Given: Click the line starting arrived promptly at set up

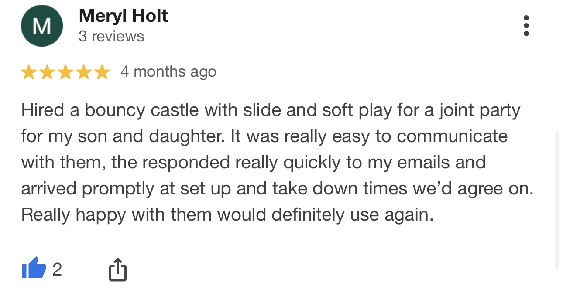Looking at the screenshot, I should click(277, 189).
